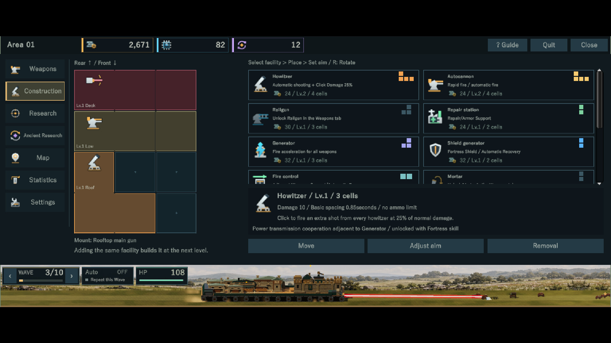This screenshot has height=343, width=611.
Task: Click the facility list scroll down arrow
Action: pos(599,184)
